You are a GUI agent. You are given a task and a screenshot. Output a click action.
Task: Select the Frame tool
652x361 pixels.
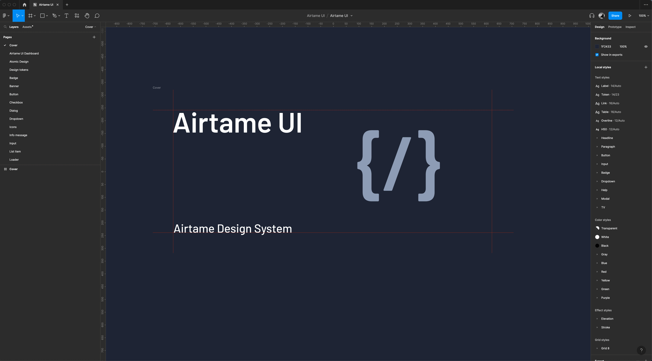click(30, 16)
